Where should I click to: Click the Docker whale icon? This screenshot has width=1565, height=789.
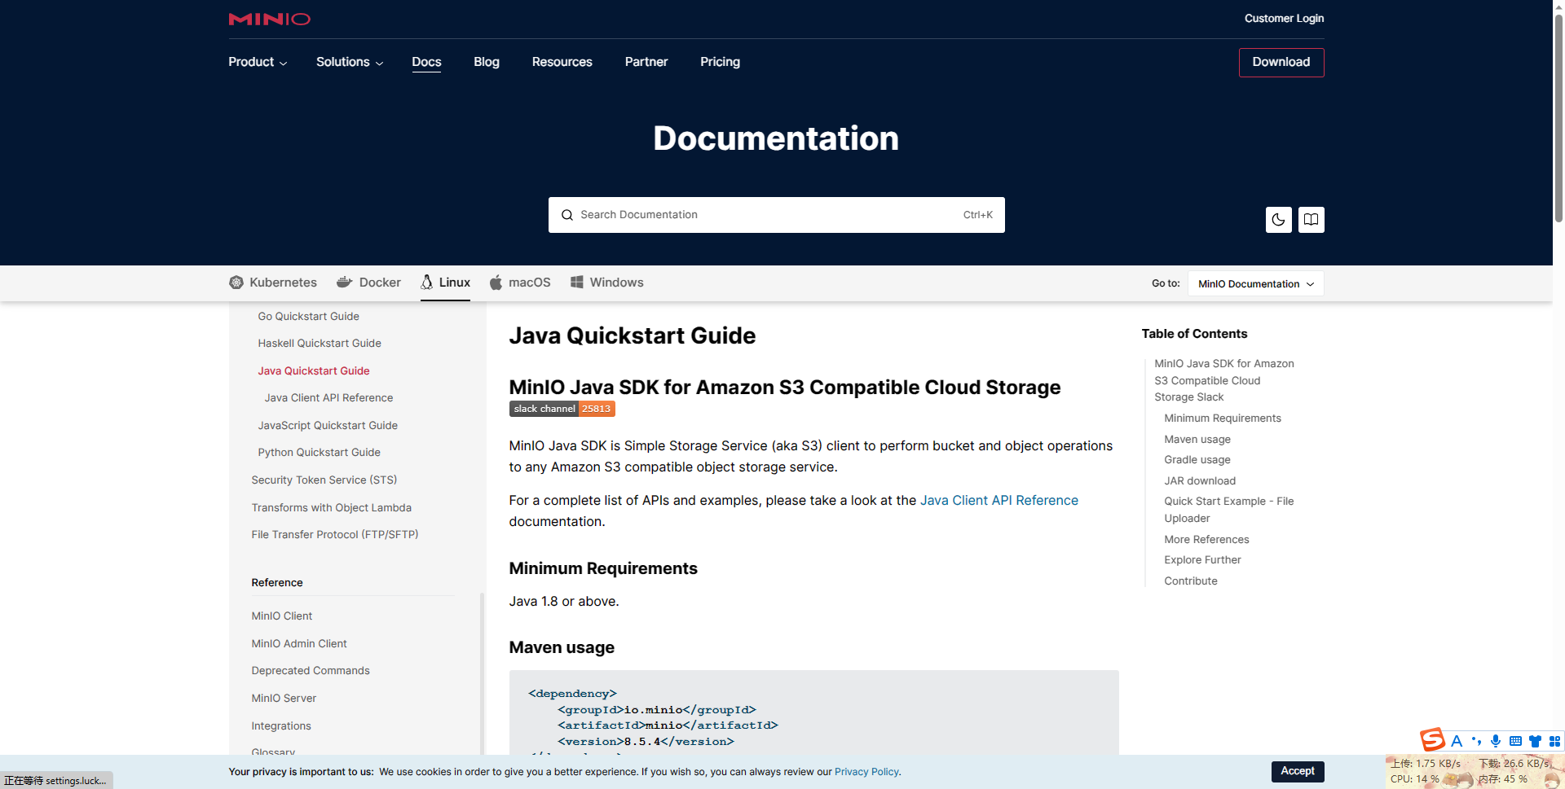(344, 282)
